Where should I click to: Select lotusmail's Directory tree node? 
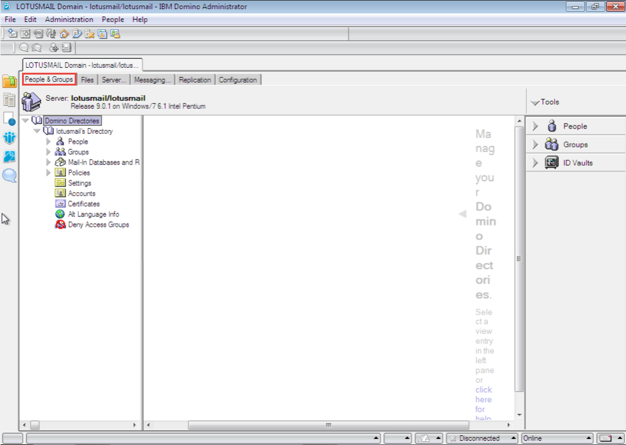point(84,131)
